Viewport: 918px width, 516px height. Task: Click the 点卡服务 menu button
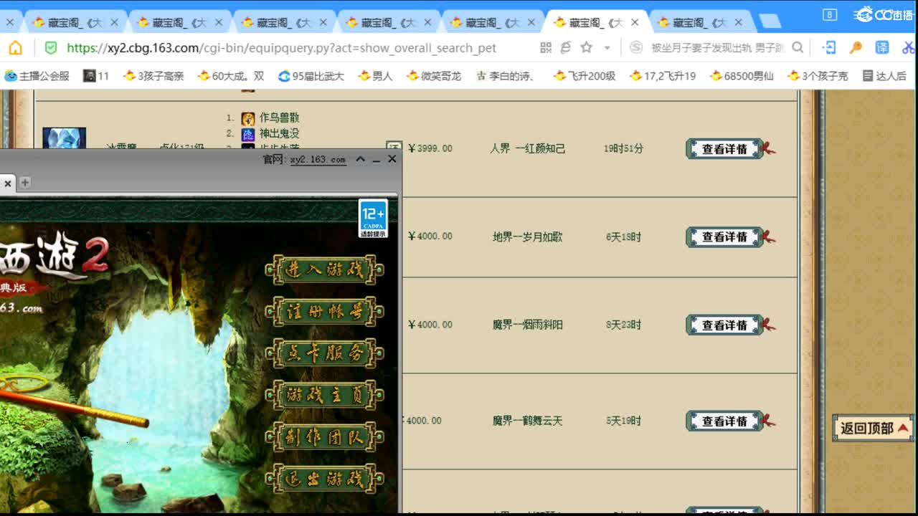click(325, 353)
